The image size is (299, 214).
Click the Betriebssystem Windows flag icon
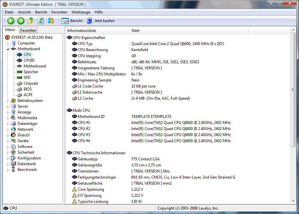(13, 101)
